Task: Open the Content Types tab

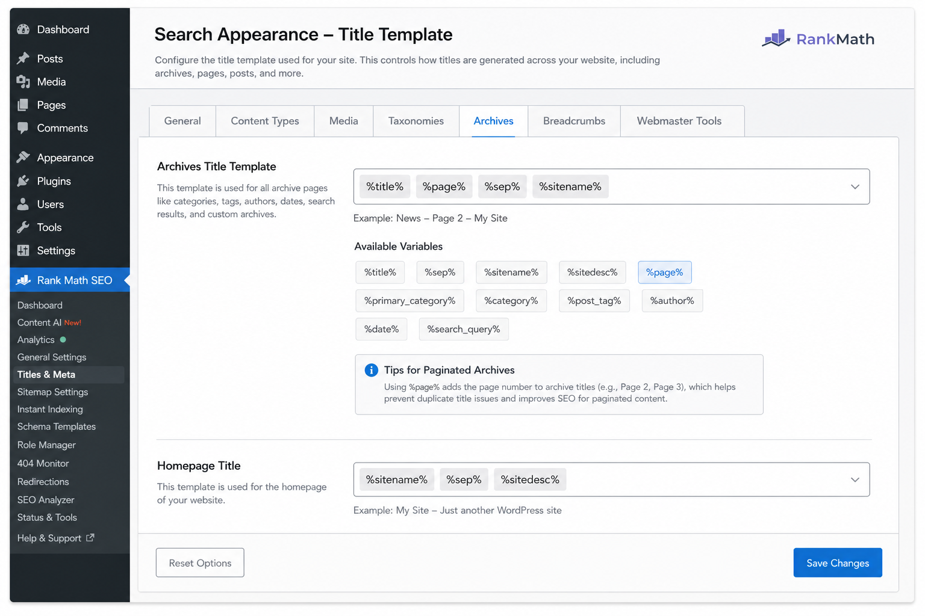Action: click(265, 121)
